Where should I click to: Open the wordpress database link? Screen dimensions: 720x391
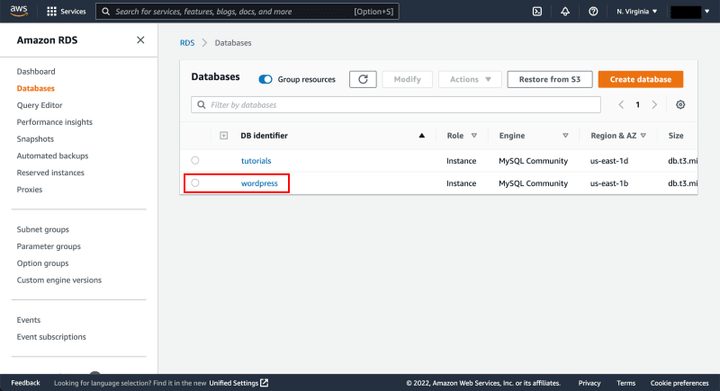coord(259,182)
